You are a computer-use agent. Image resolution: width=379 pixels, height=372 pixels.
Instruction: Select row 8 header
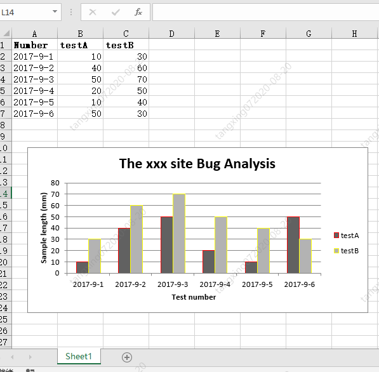pos(6,125)
